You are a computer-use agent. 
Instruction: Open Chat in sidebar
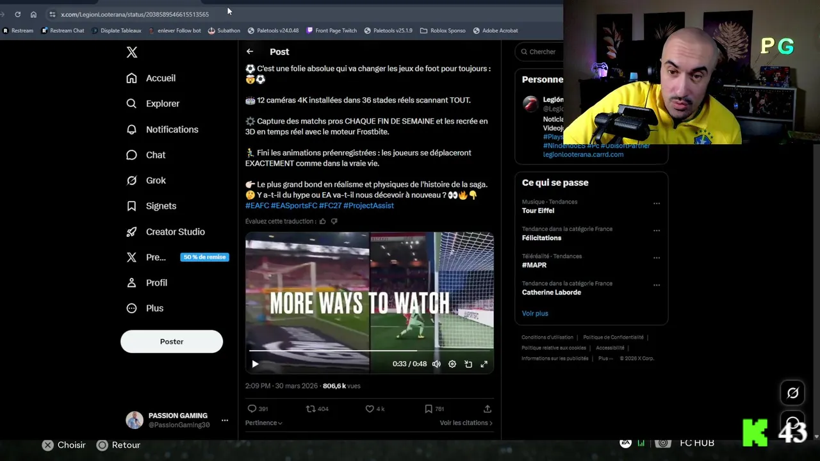tap(146, 155)
